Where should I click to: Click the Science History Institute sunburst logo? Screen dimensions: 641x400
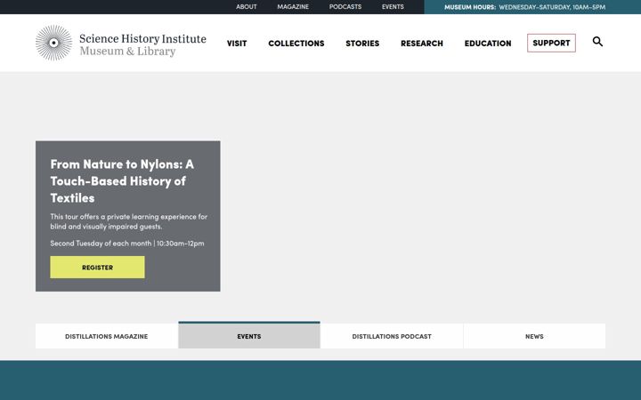[x=53, y=43]
